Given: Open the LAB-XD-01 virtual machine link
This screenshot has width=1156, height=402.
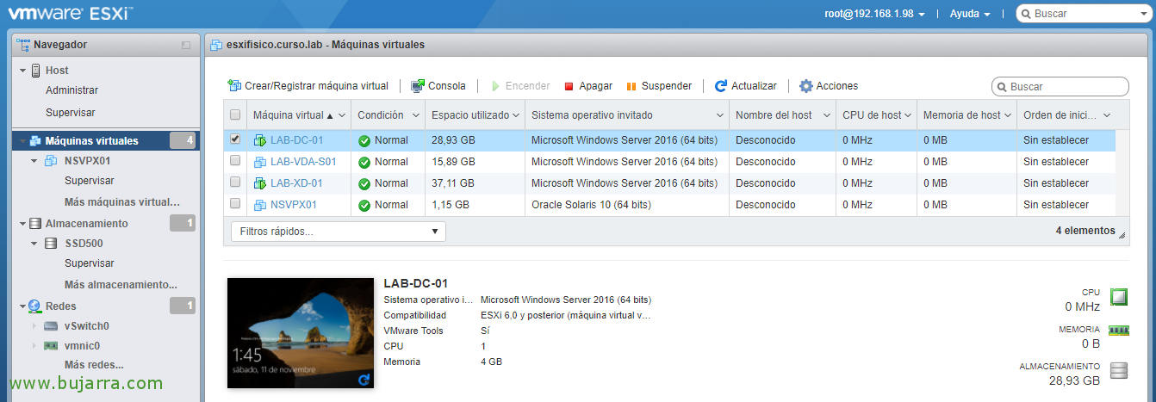Looking at the screenshot, I should 296,183.
